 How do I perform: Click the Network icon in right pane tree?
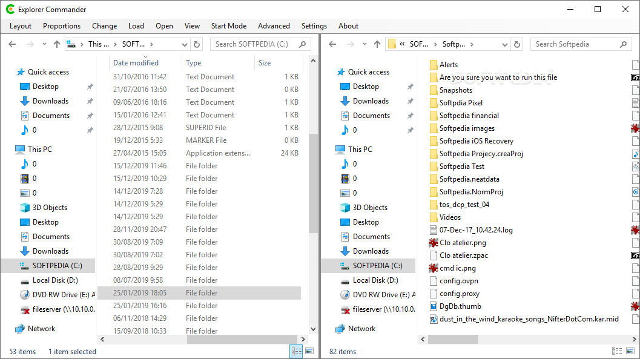(340, 328)
